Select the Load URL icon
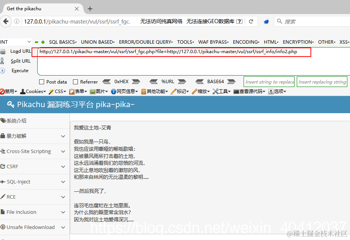Viewport: 350px width, 240px height. (x=3, y=51)
